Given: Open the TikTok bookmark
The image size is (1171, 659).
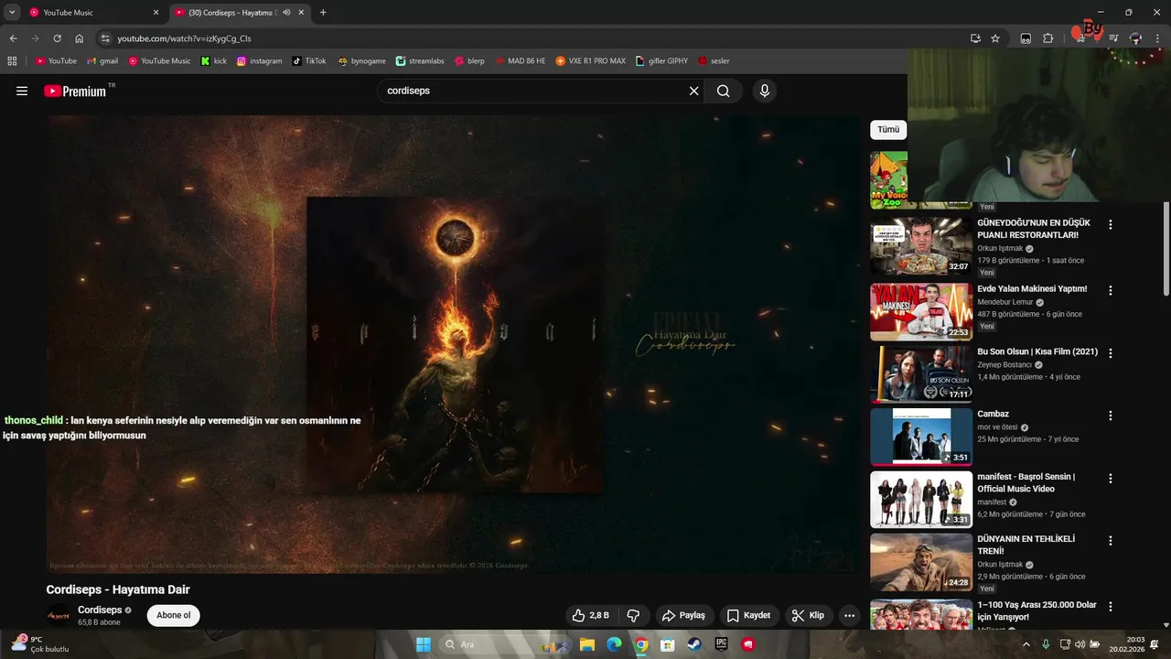Looking at the screenshot, I should (x=309, y=60).
